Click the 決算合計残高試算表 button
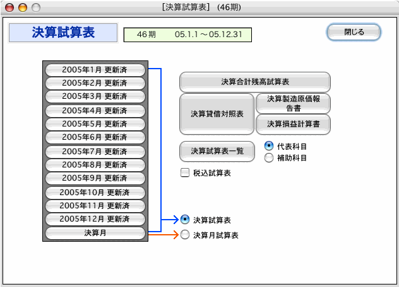 (255, 82)
